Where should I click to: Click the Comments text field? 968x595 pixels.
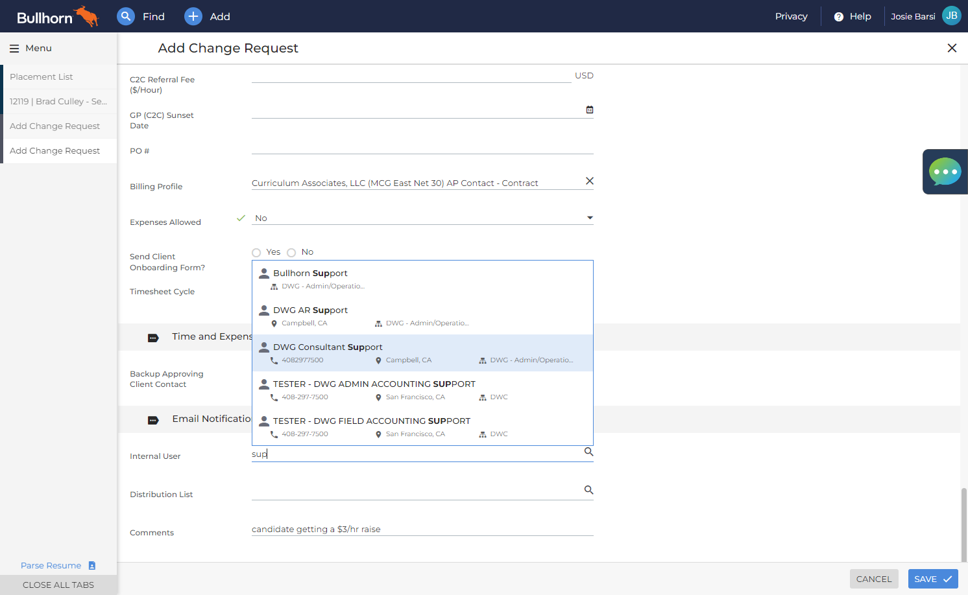coord(422,530)
